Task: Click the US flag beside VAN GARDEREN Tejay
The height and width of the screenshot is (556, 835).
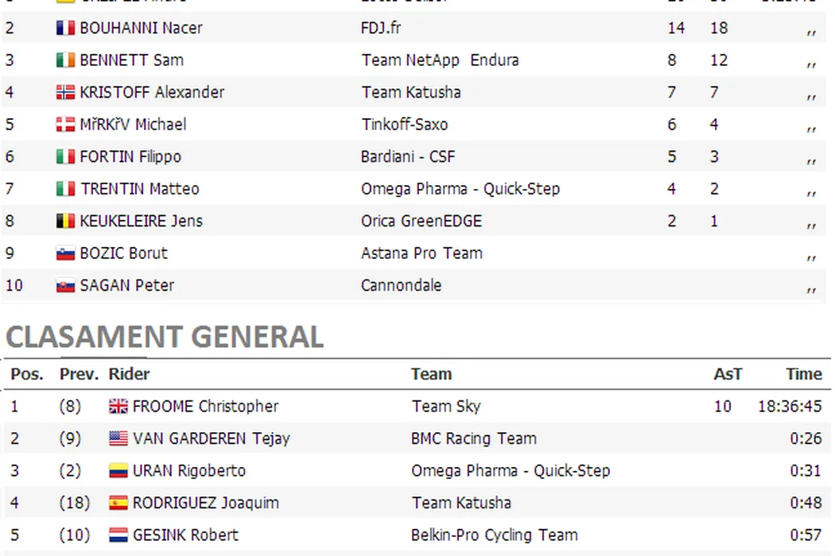Action: 118,438
